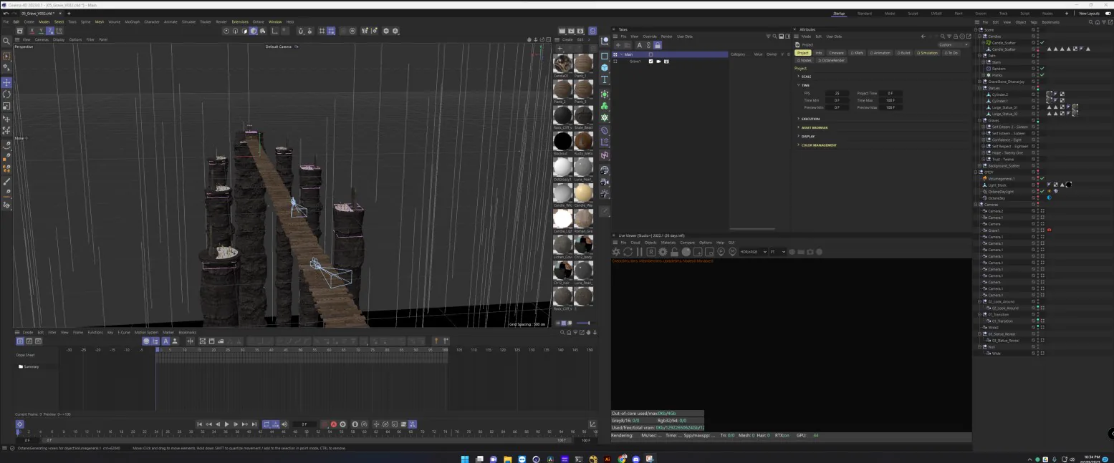Open the search magnifier in left toolbar
This screenshot has width=1114, height=463.
tap(6, 41)
